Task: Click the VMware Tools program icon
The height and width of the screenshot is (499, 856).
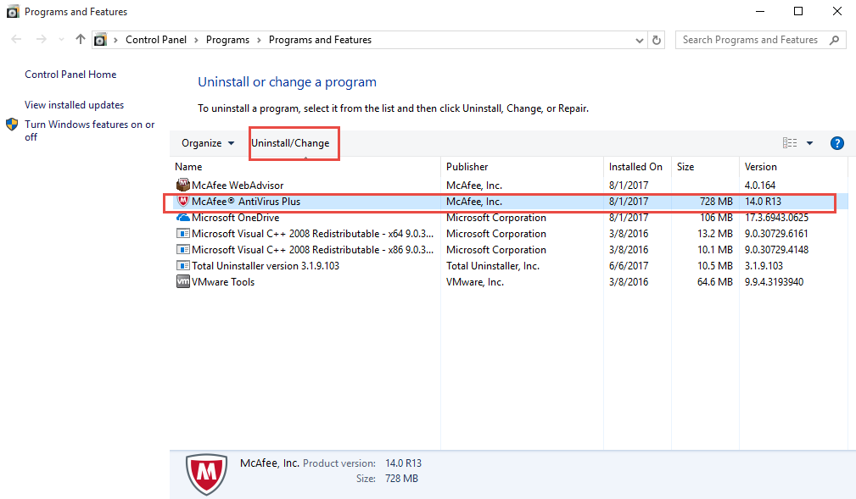Action: coord(182,282)
